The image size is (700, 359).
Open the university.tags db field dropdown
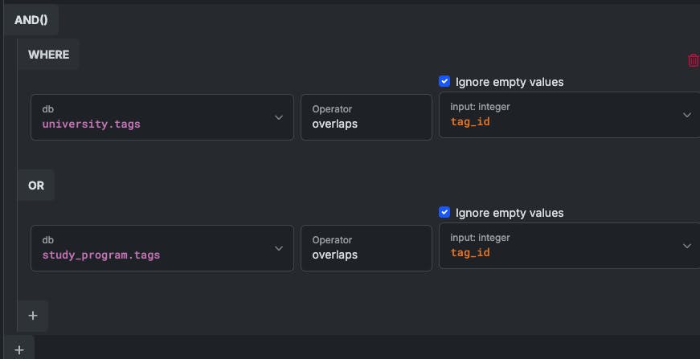point(153,117)
